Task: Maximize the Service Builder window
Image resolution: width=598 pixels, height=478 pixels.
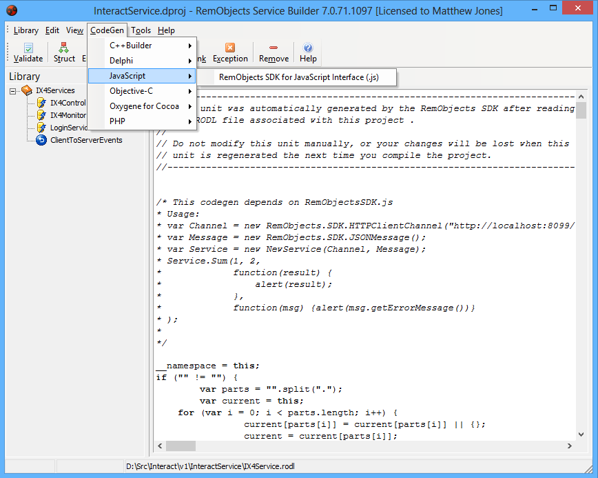Action: 553,8
